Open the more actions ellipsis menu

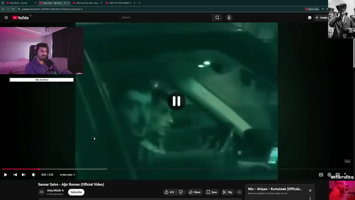tap(239, 192)
